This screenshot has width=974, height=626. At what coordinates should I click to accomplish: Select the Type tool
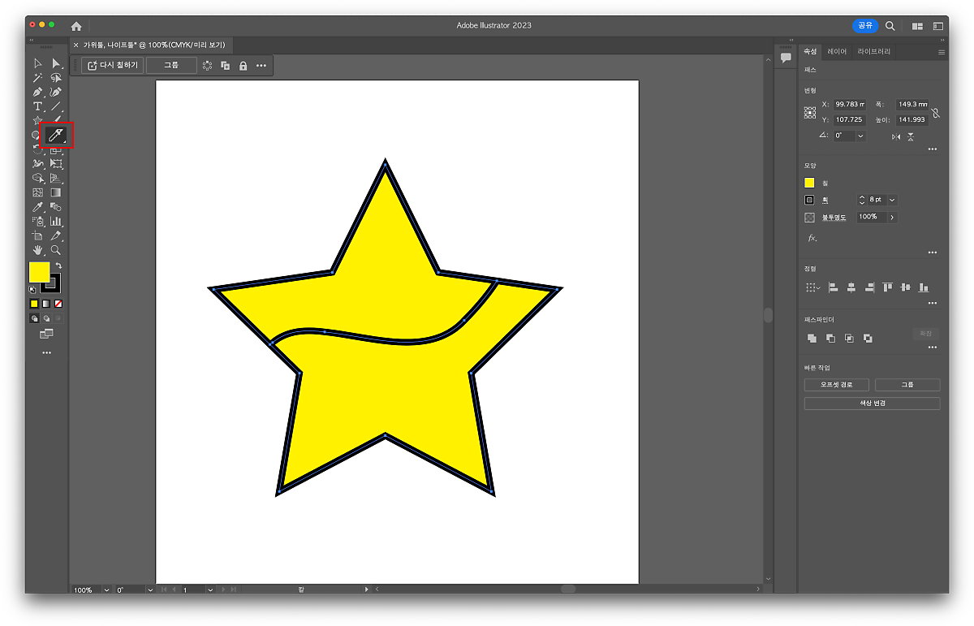[x=37, y=106]
